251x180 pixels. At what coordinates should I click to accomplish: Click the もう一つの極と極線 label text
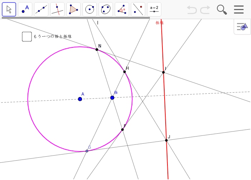click(x=52, y=36)
